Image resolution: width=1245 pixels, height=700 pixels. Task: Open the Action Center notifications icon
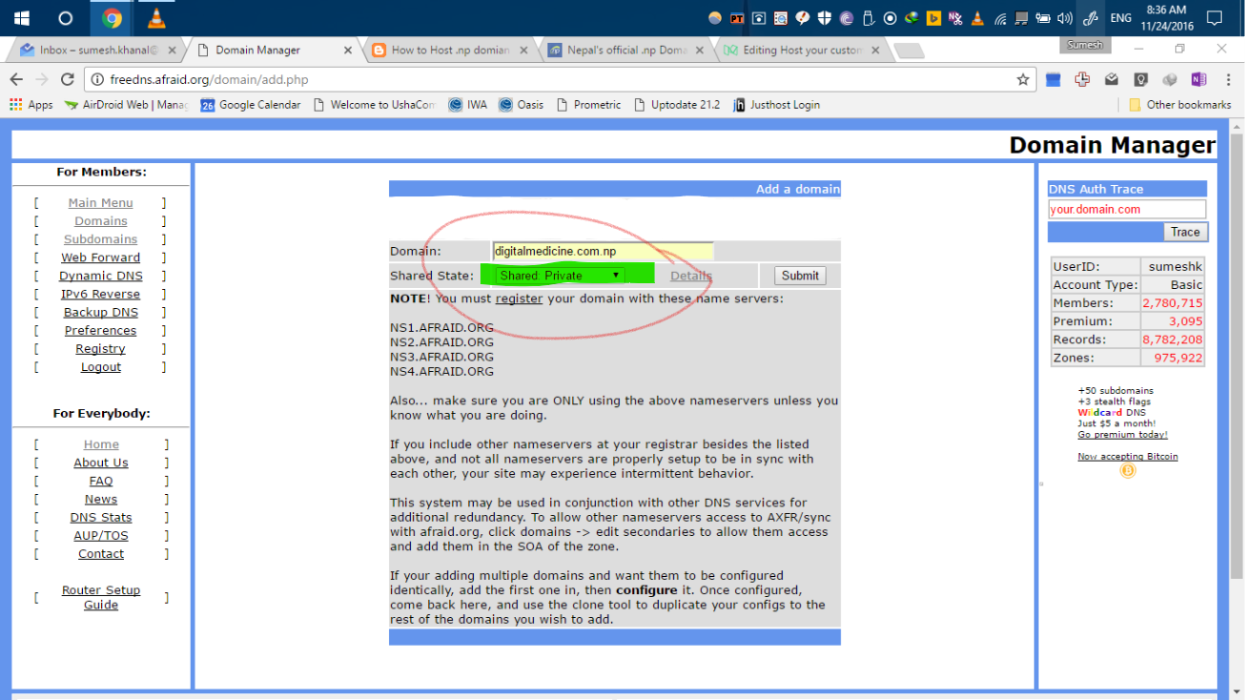(1214, 17)
